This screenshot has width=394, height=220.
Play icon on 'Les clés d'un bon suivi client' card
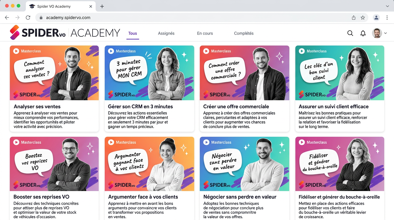click(302, 51)
